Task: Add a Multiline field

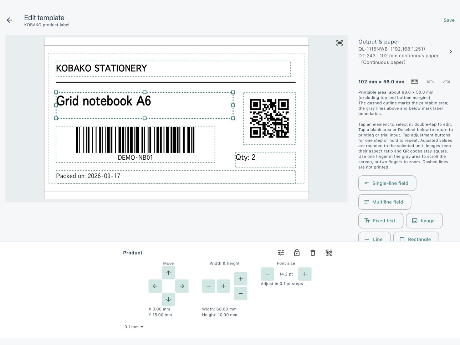Action: pos(385,202)
